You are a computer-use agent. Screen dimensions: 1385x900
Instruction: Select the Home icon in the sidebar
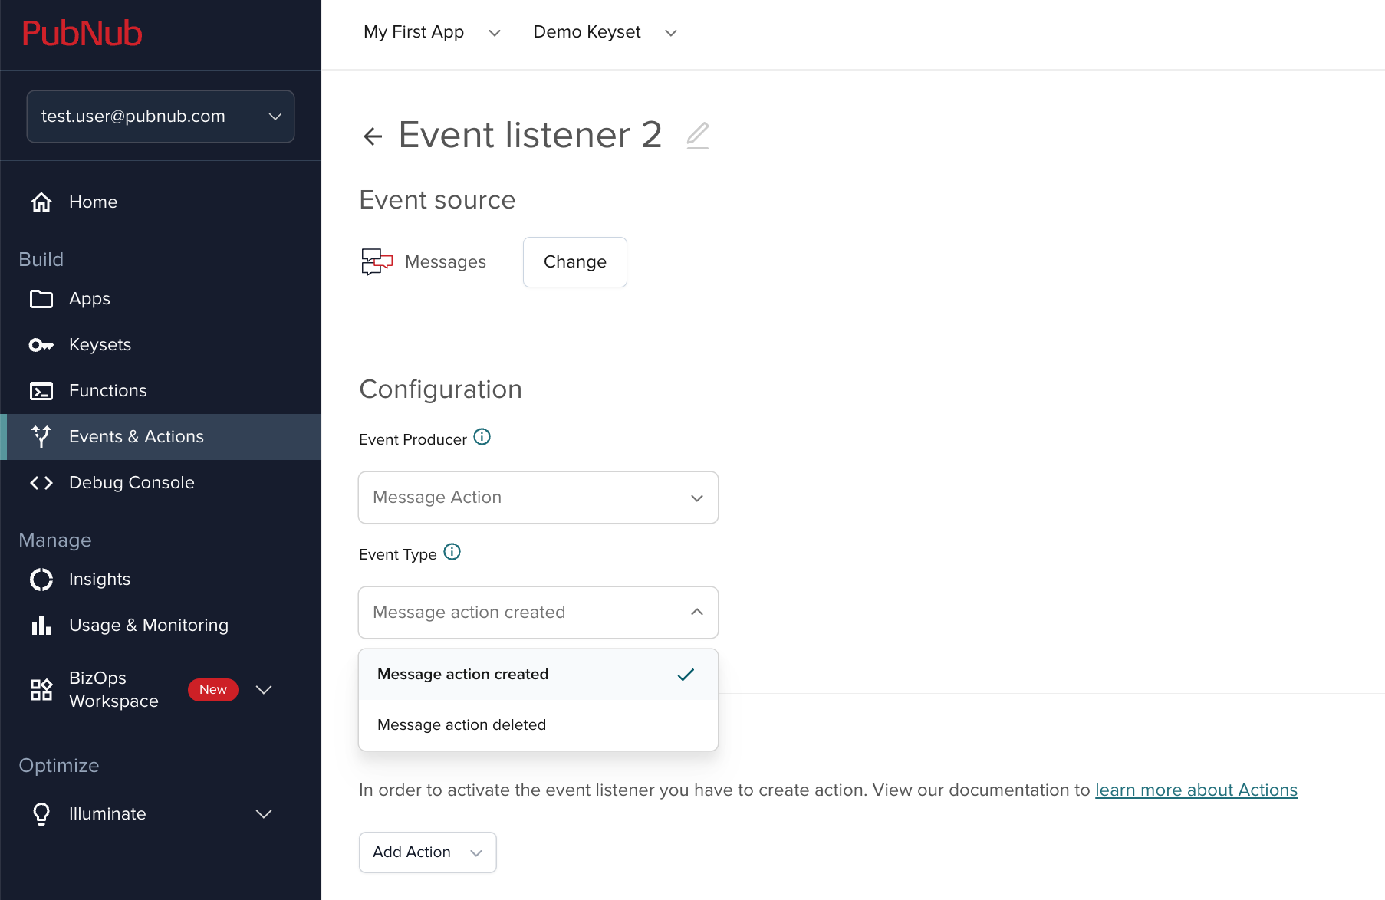click(41, 202)
